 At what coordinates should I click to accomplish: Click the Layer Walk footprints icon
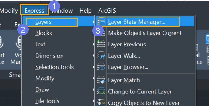(101, 55)
